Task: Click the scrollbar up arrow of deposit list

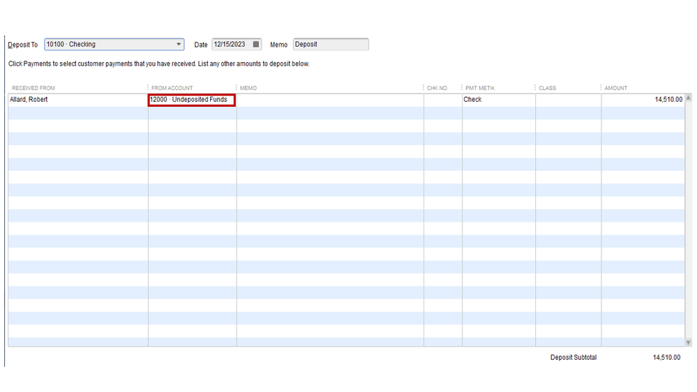Action: (689, 98)
